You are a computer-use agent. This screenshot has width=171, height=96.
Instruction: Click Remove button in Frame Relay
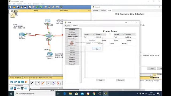point(121,80)
